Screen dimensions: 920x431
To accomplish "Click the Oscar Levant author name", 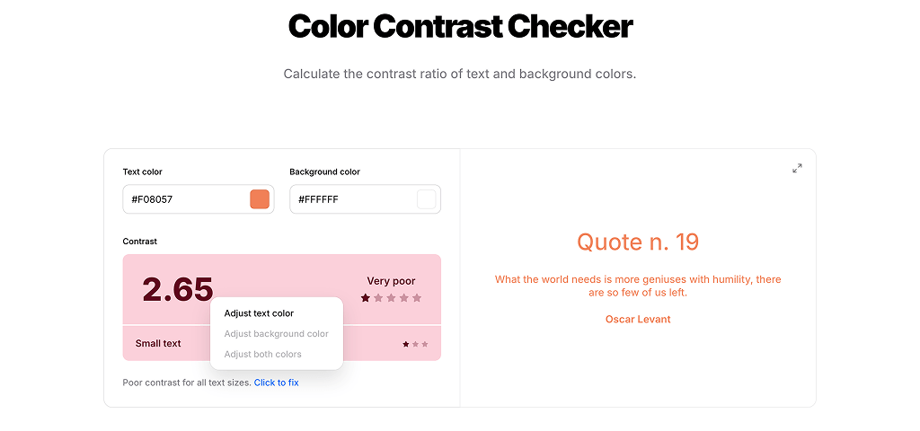I will (638, 320).
